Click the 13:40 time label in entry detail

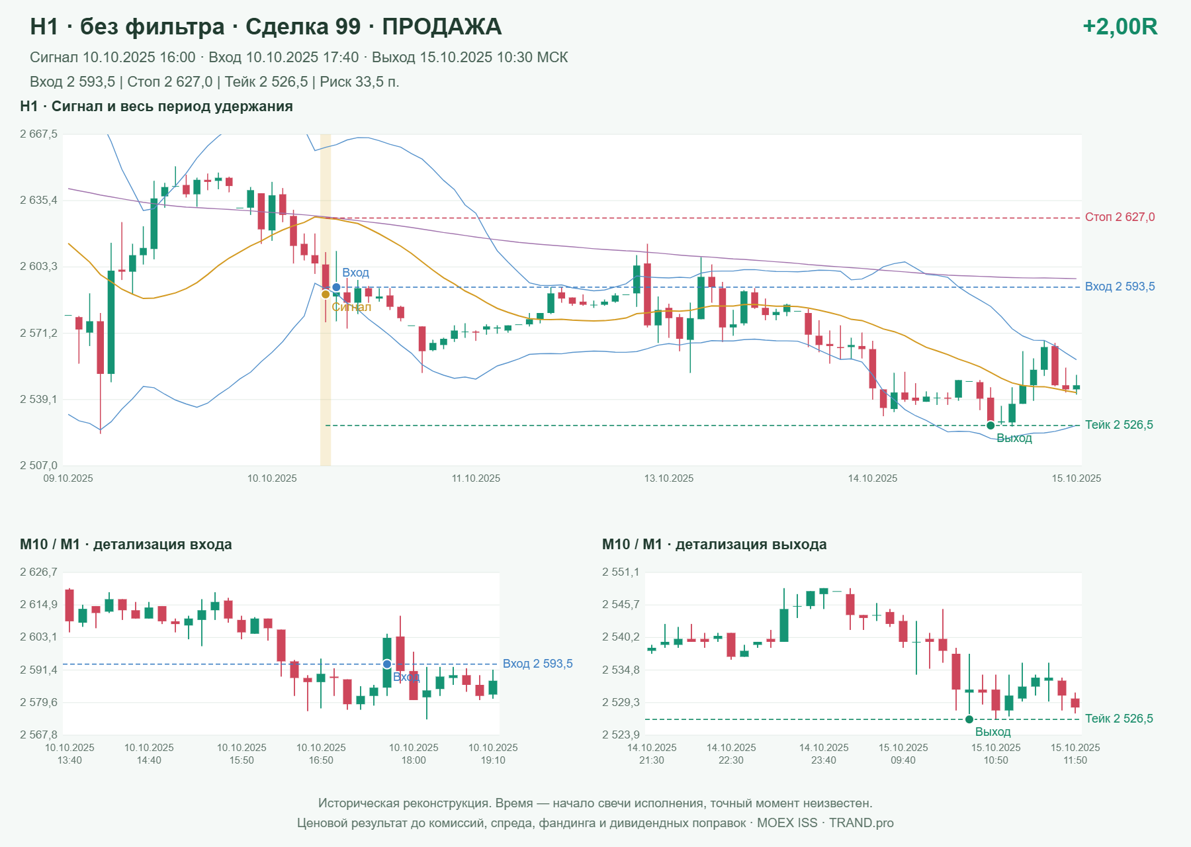click(x=69, y=760)
